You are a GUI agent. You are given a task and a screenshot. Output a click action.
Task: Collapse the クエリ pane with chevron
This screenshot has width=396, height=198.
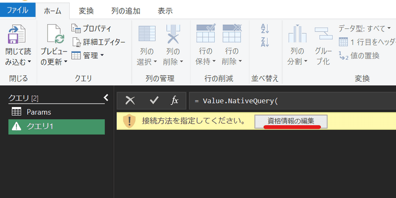105,98
